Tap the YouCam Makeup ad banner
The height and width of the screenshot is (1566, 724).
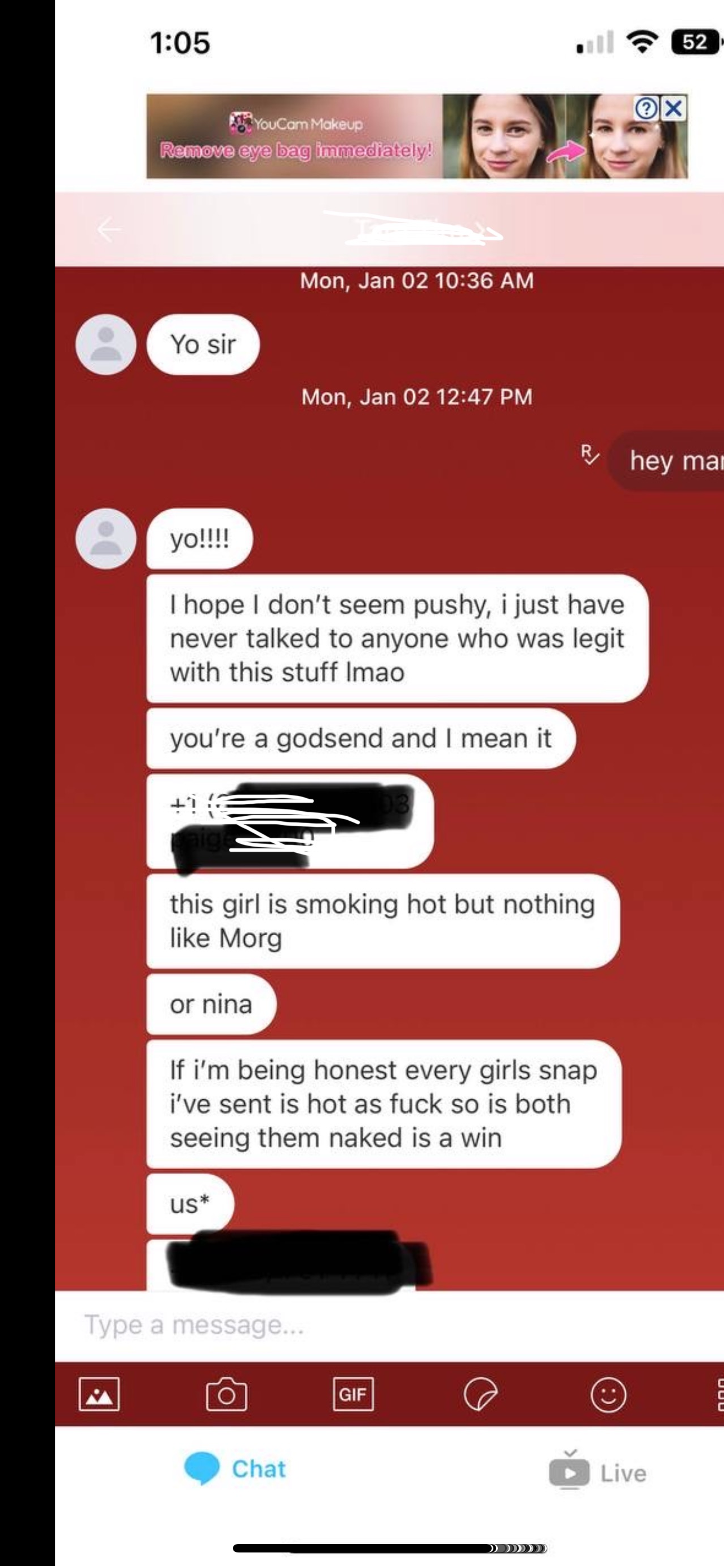[x=417, y=135]
